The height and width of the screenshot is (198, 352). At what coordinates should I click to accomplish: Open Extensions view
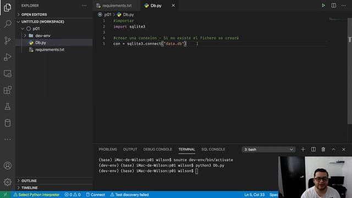pyautogui.click(x=7, y=90)
